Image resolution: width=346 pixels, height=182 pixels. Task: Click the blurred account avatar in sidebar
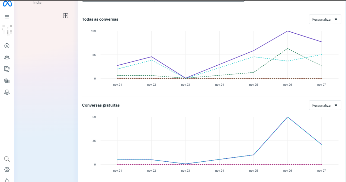pos(7,30)
